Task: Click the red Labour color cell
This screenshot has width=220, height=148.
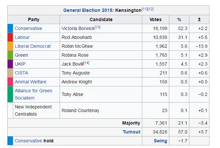Action: pos(10,37)
